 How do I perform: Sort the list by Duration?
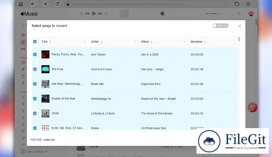(205, 42)
